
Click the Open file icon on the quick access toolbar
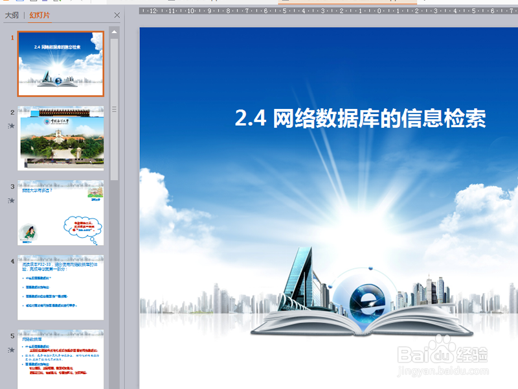32,3
